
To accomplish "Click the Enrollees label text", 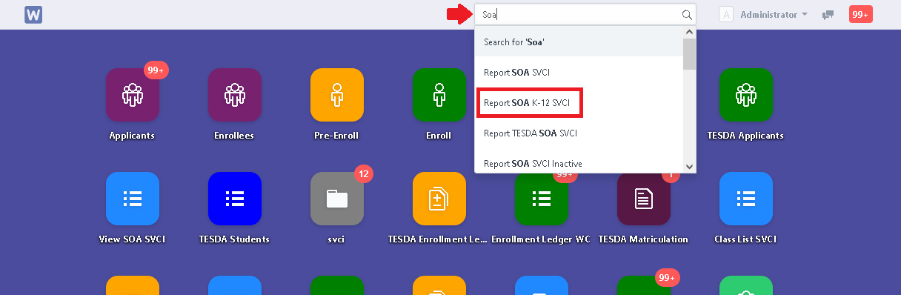I will pyautogui.click(x=235, y=136).
